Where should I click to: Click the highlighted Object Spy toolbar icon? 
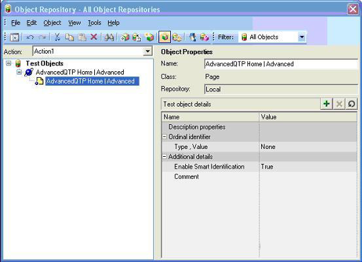pyautogui.click(x=164, y=37)
